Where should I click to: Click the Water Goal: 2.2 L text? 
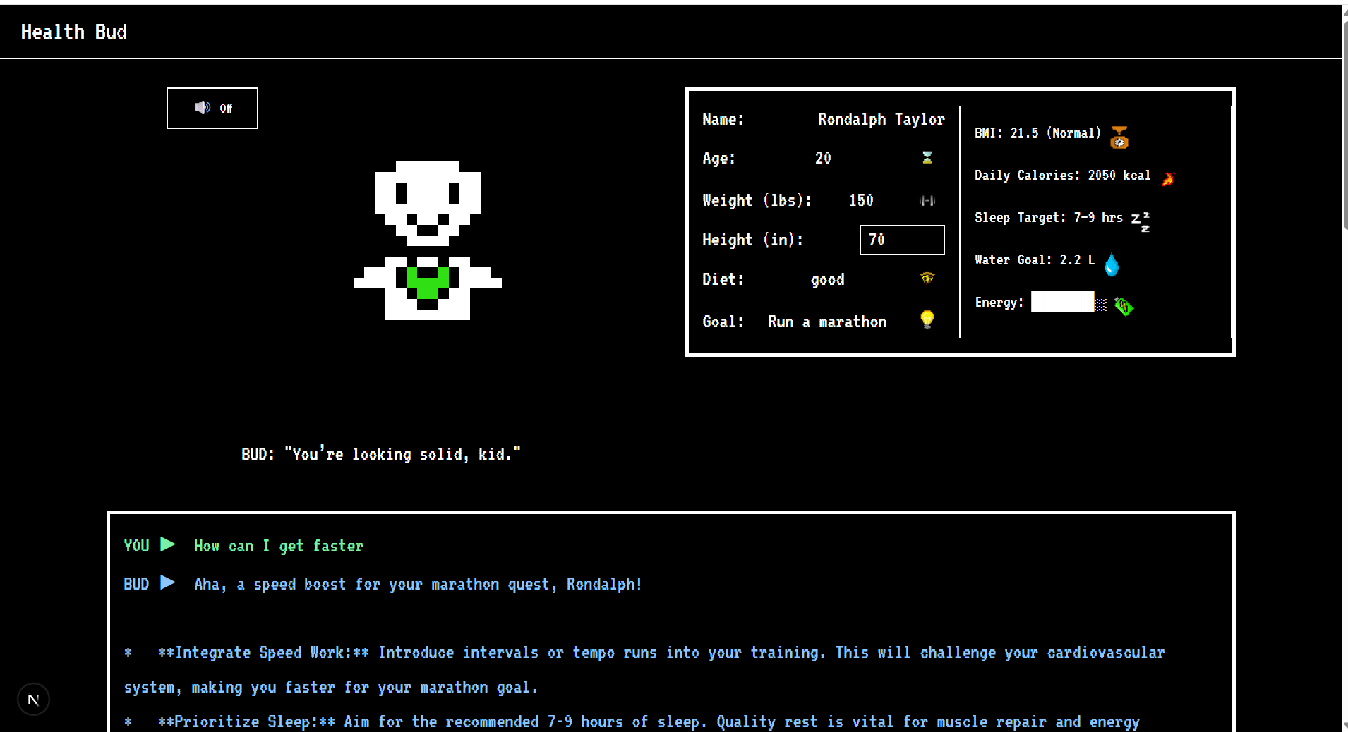(1035, 260)
